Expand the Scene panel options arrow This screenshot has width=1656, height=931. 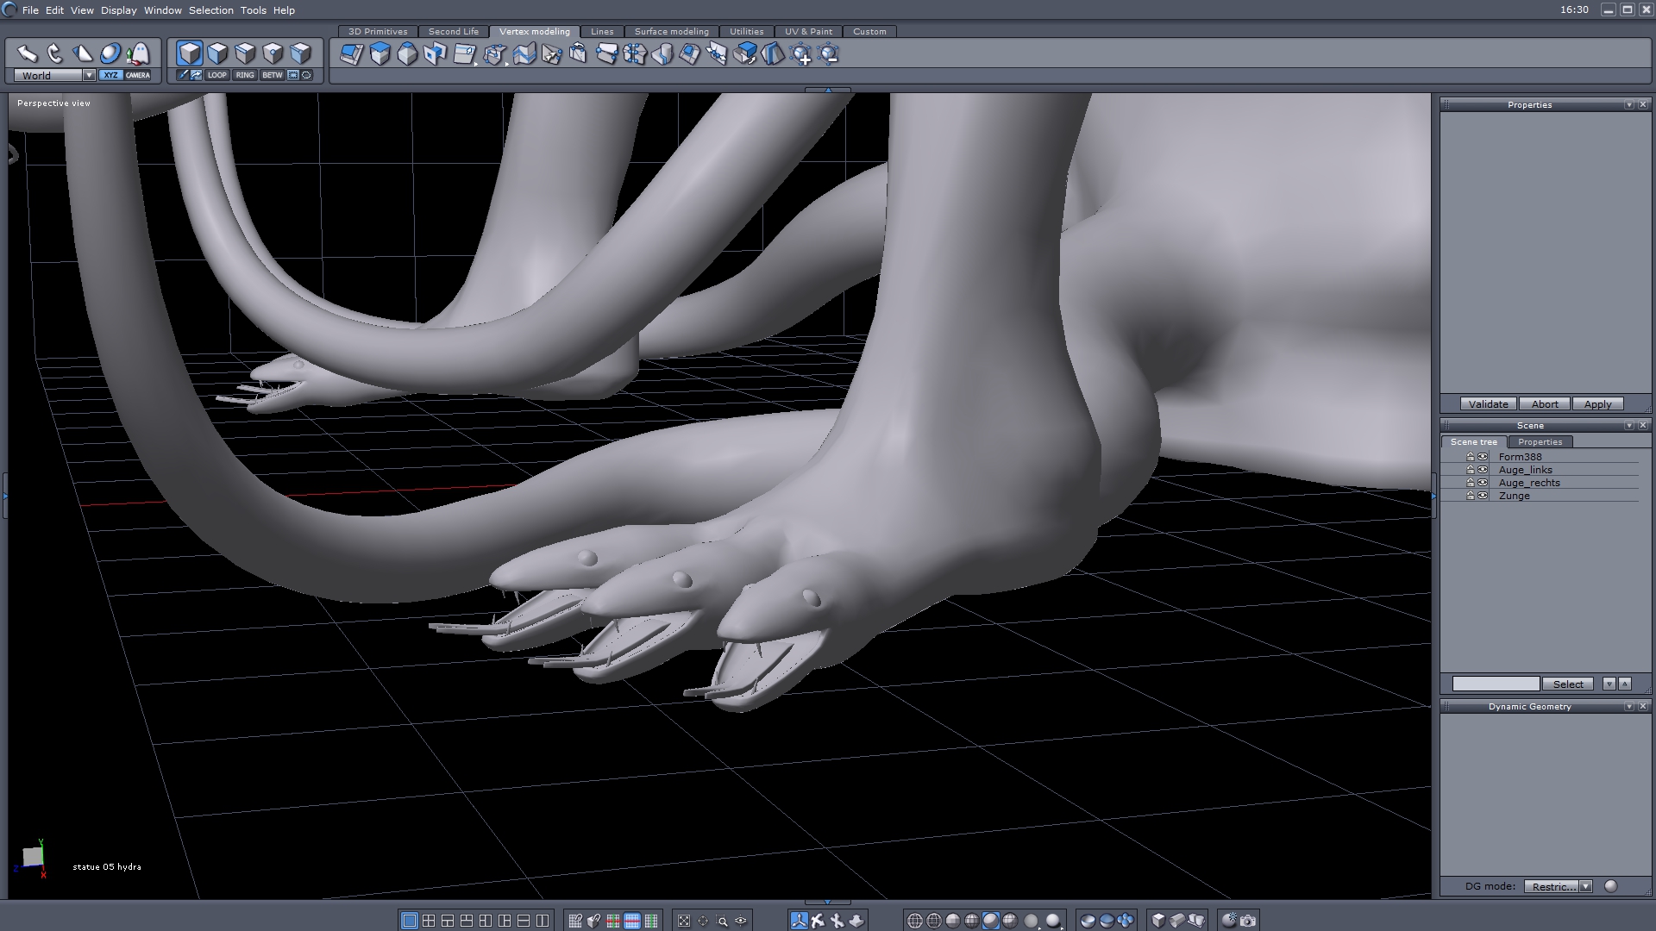tap(1628, 426)
